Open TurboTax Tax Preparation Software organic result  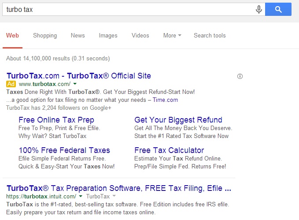119,188
